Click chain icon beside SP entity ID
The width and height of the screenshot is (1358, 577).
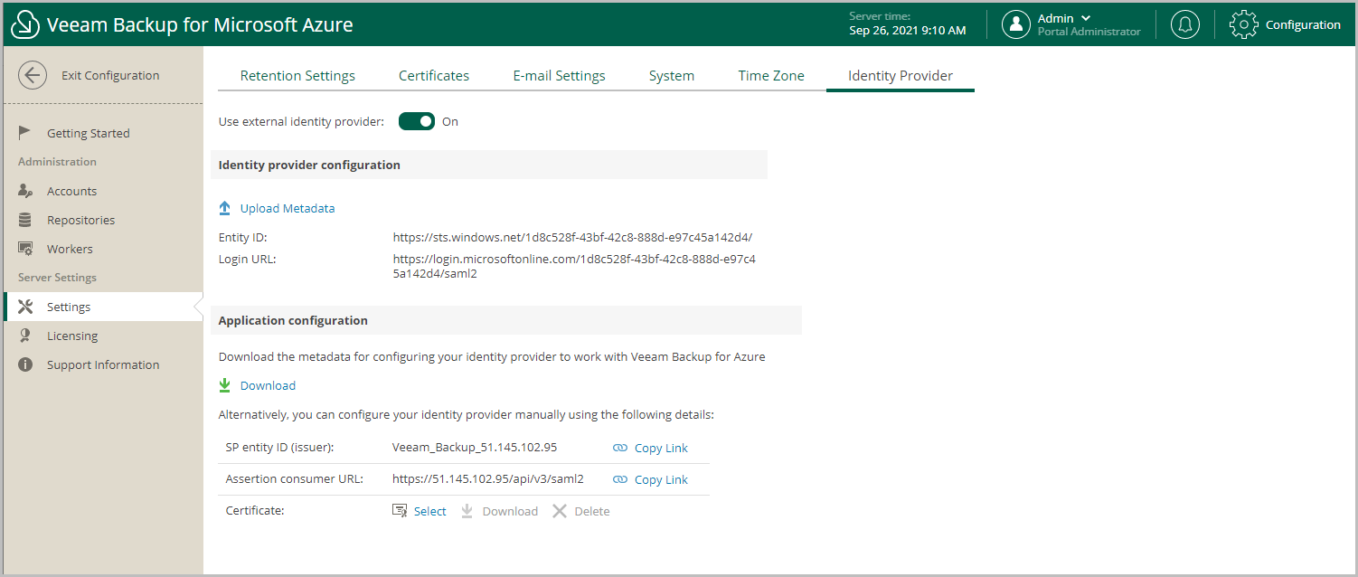(620, 448)
